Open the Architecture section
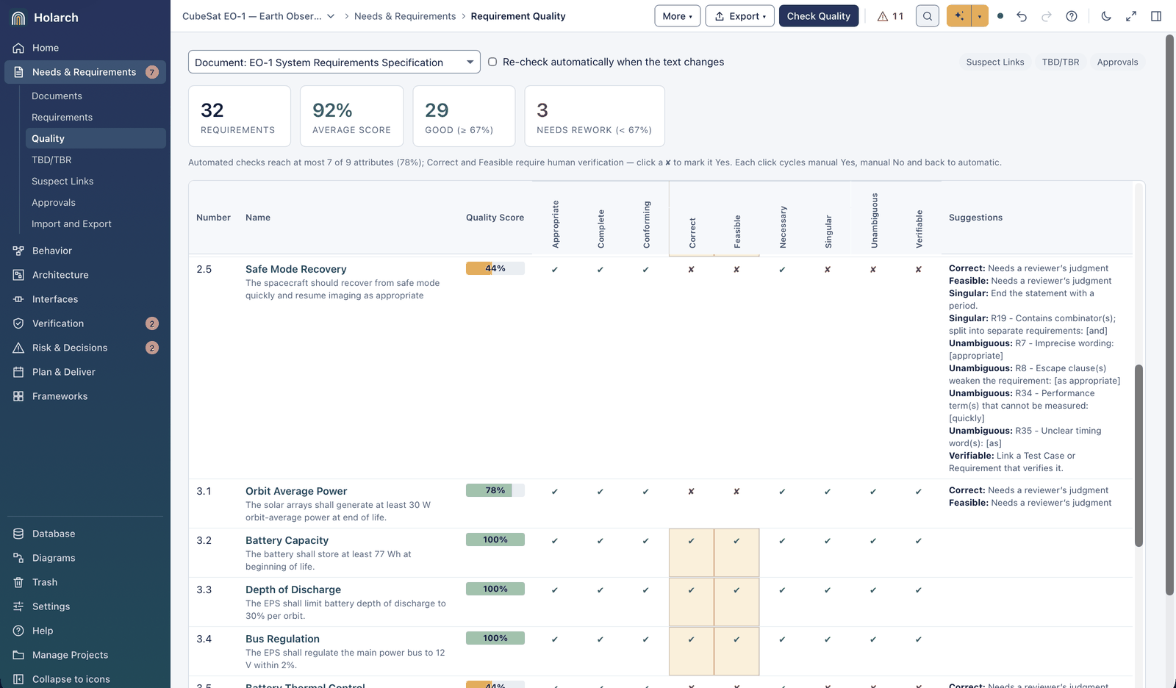The height and width of the screenshot is (688, 1176). pos(85,275)
